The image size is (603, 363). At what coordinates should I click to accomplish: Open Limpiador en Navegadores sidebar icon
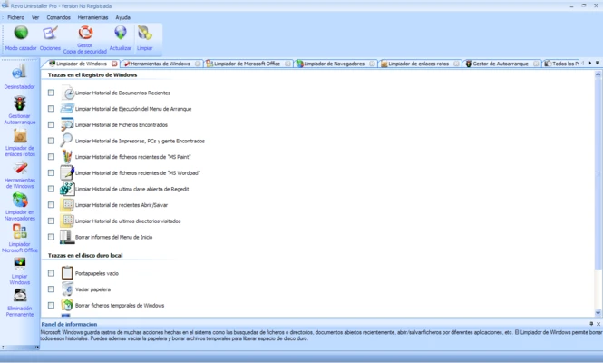pos(20,201)
